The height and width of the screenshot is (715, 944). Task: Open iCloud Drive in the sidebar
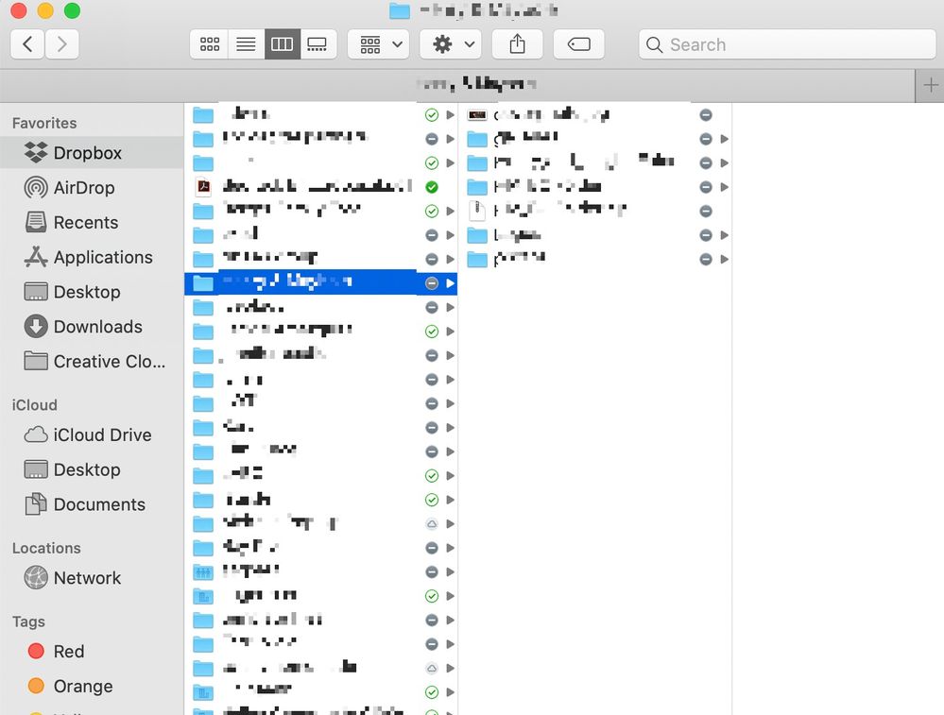coord(100,434)
